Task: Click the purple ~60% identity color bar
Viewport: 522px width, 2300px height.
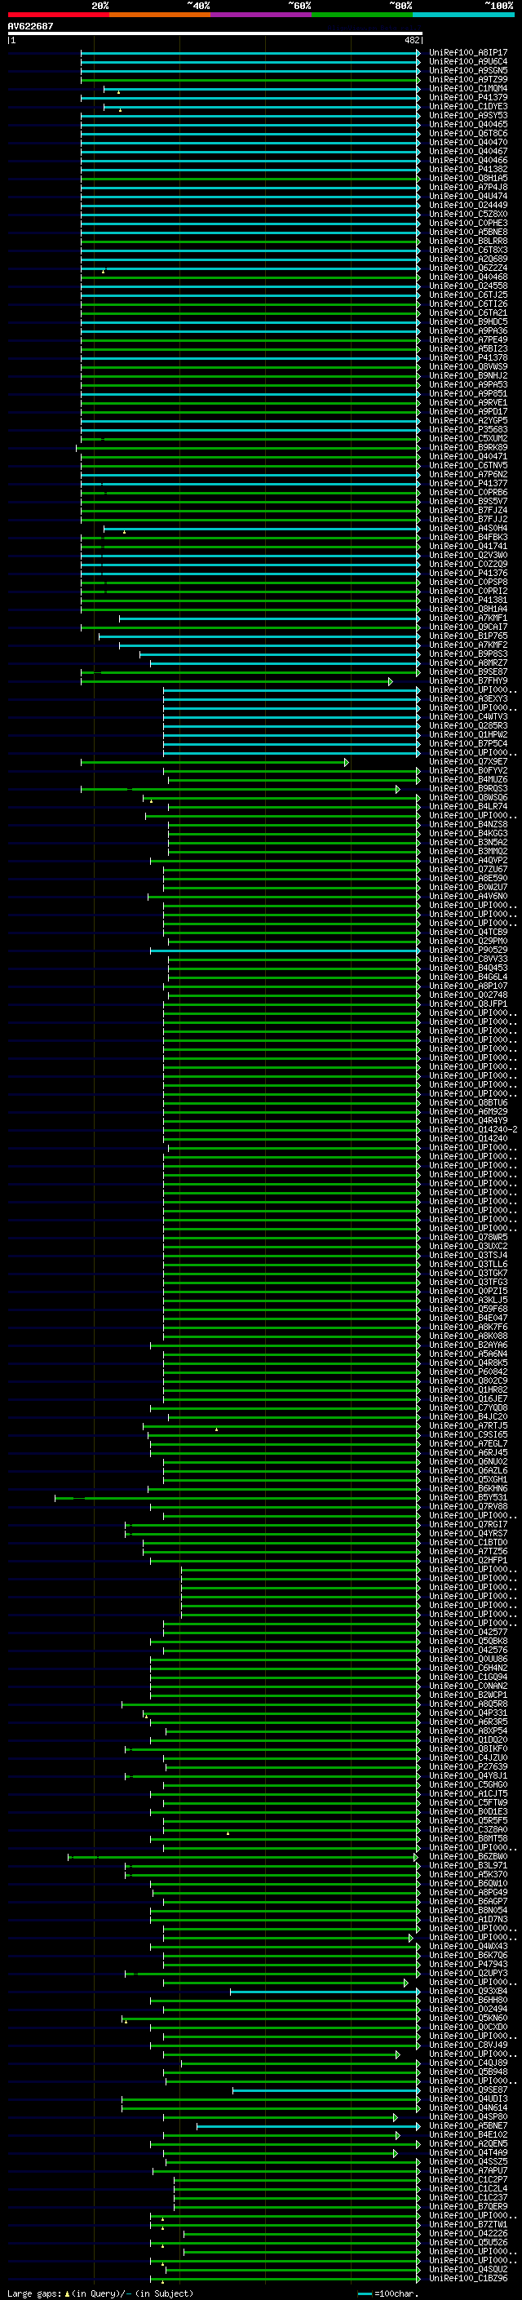Action: click(262, 15)
